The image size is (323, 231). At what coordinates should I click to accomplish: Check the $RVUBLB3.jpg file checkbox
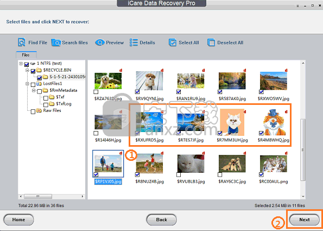coord(179,174)
